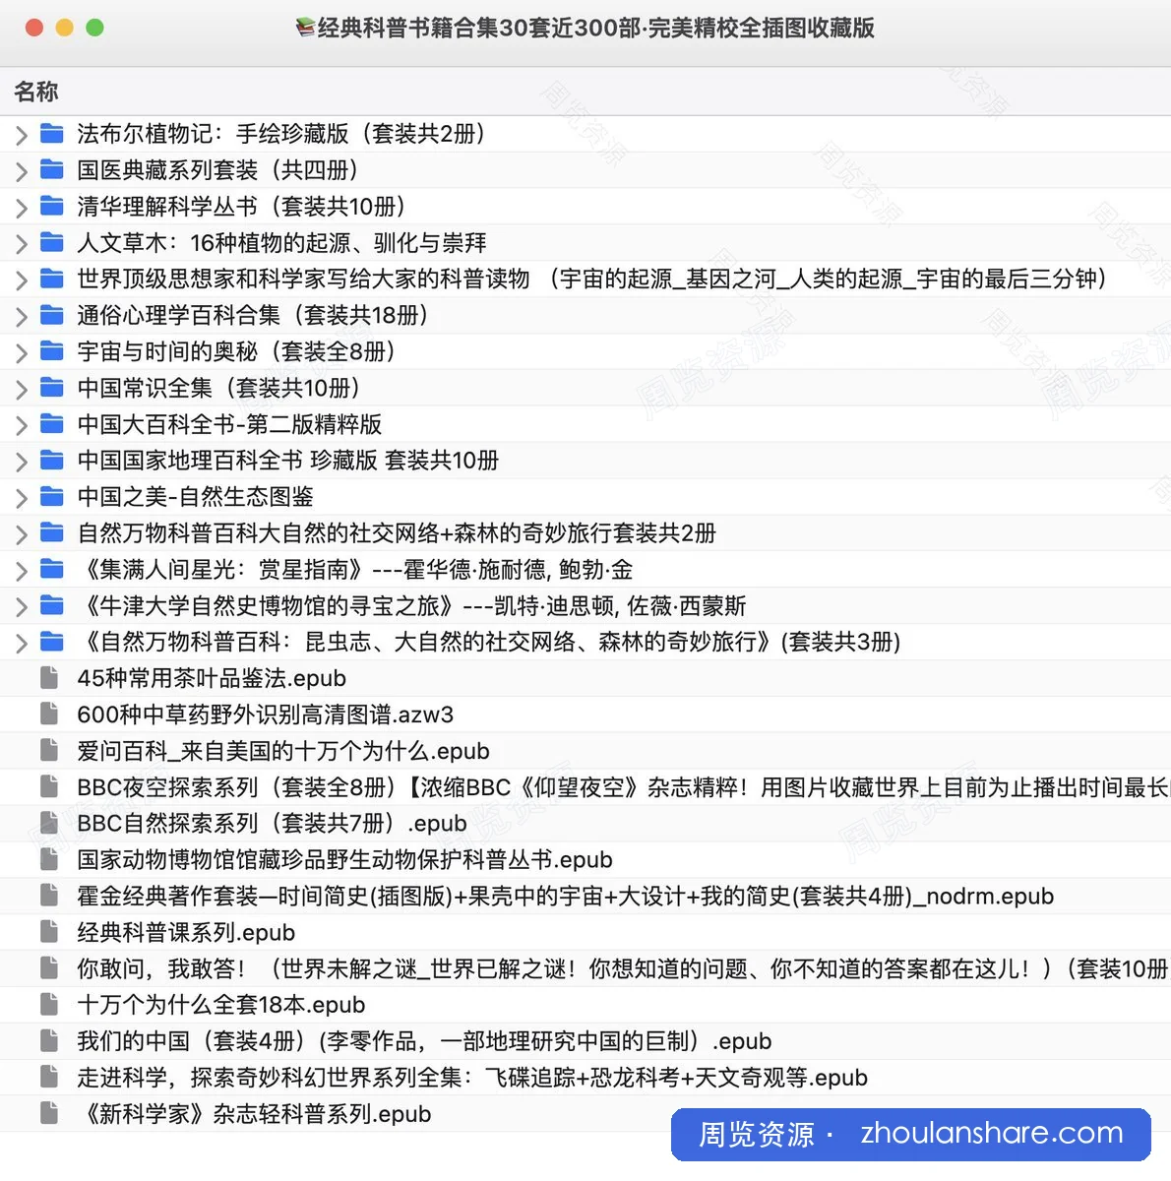The height and width of the screenshot is (1181, 1171).
Task: Expand the 中国国家地理百科全书 folder chevron
Action: (x=21, y=463)
